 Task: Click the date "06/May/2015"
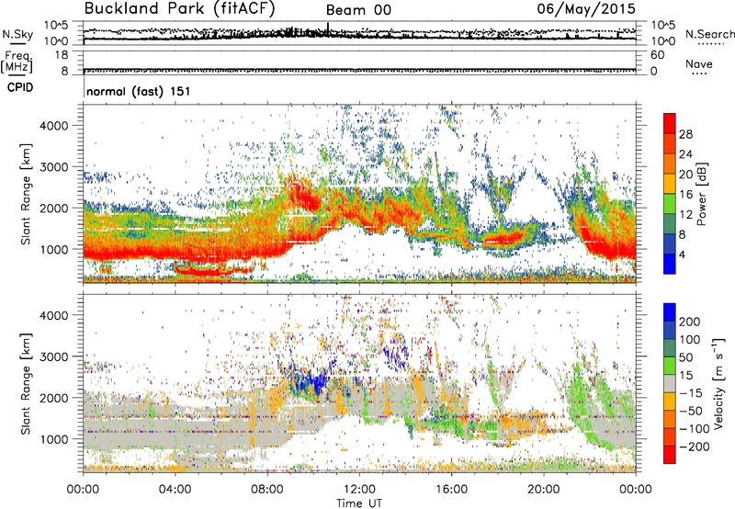coord(586,9)
